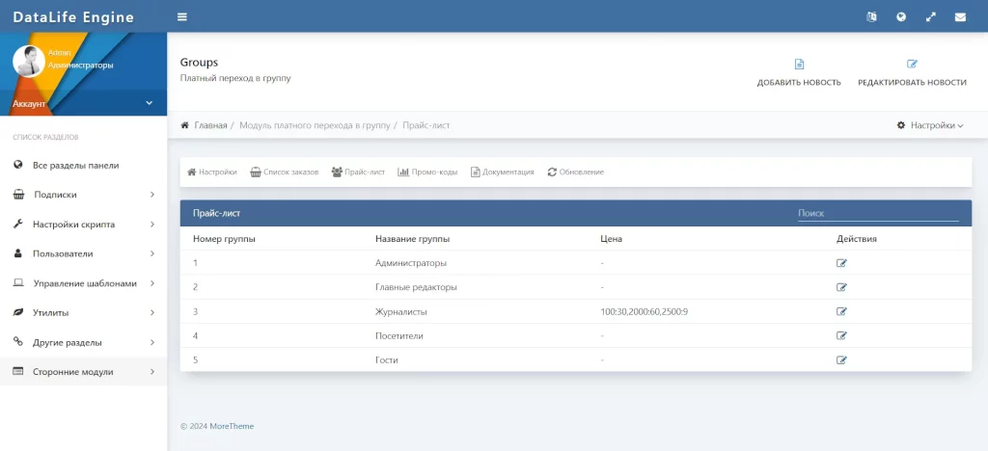The image size is (988, 451).
Task: Click the Прайс-лист breadcrumb text
Action: (425, 125)
